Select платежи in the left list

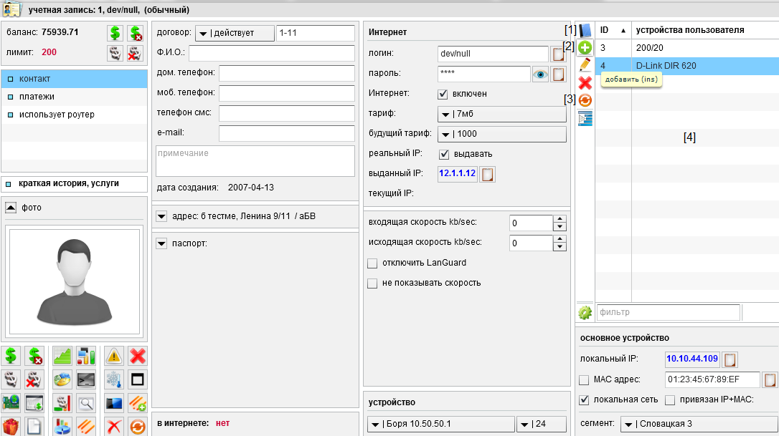pyautogui.click(x=37, y=97)
